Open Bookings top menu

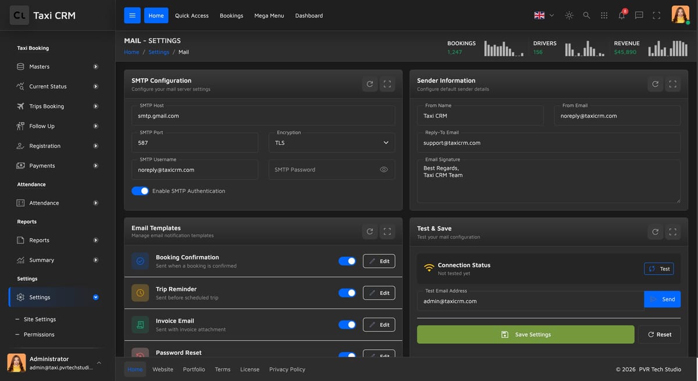point(232,16)
